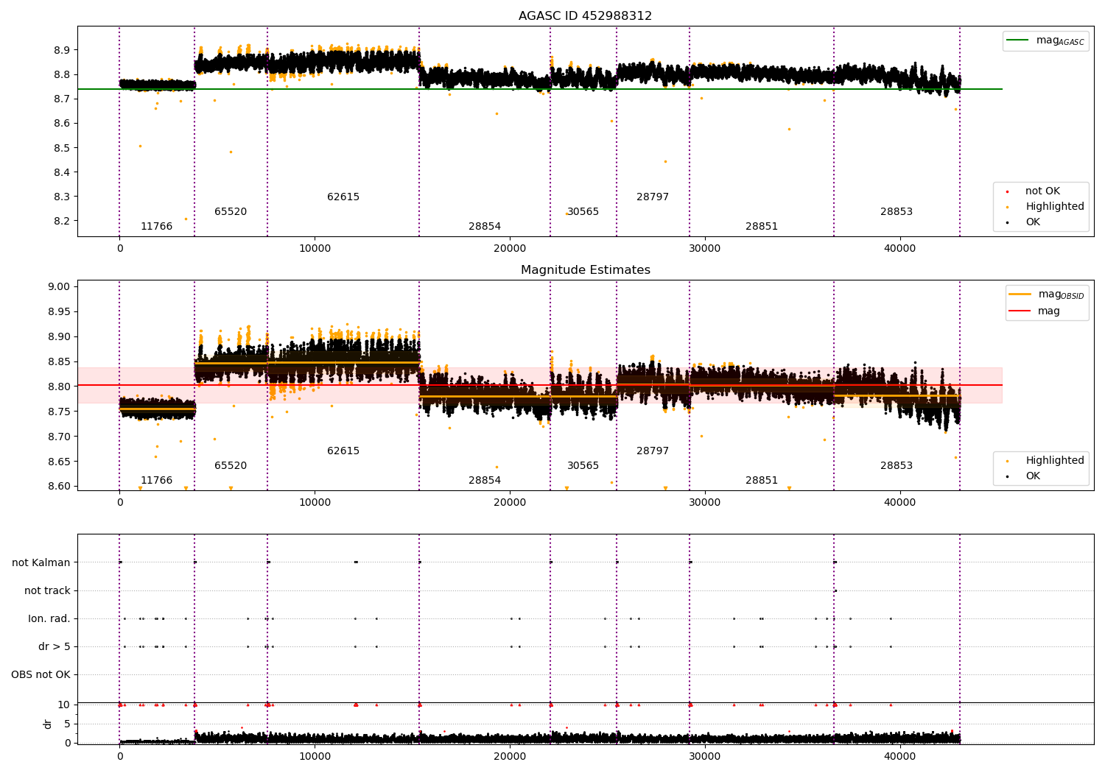Click the 20000 x-tick under the dr plot
Screen dimensions: 1105x773
coord(510,756)
